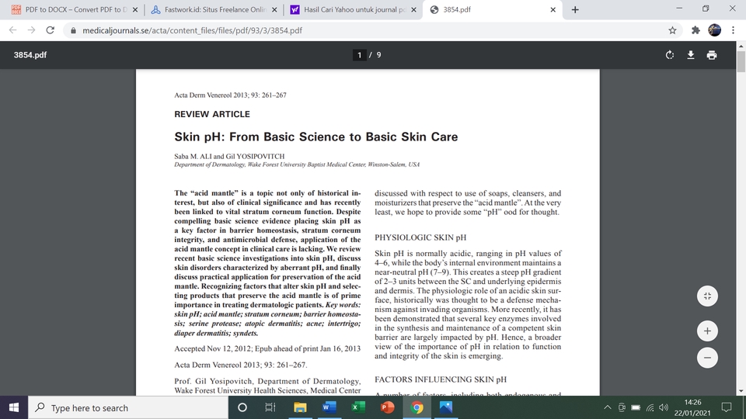
Task: Open the notification action center
Action: (x=727, y=407)
